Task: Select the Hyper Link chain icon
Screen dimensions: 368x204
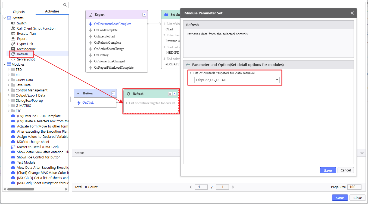Action: [13, 44]
